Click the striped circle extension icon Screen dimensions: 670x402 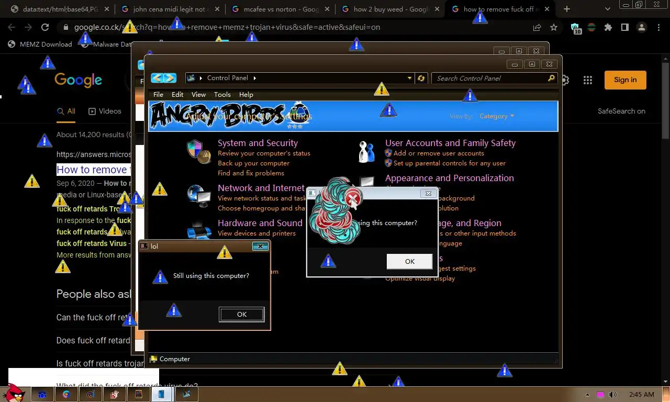[591, 27]
